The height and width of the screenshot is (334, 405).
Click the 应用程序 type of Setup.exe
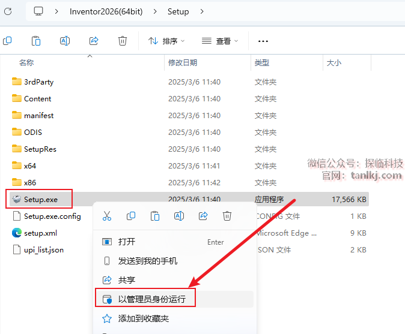(x=269, y=200)
